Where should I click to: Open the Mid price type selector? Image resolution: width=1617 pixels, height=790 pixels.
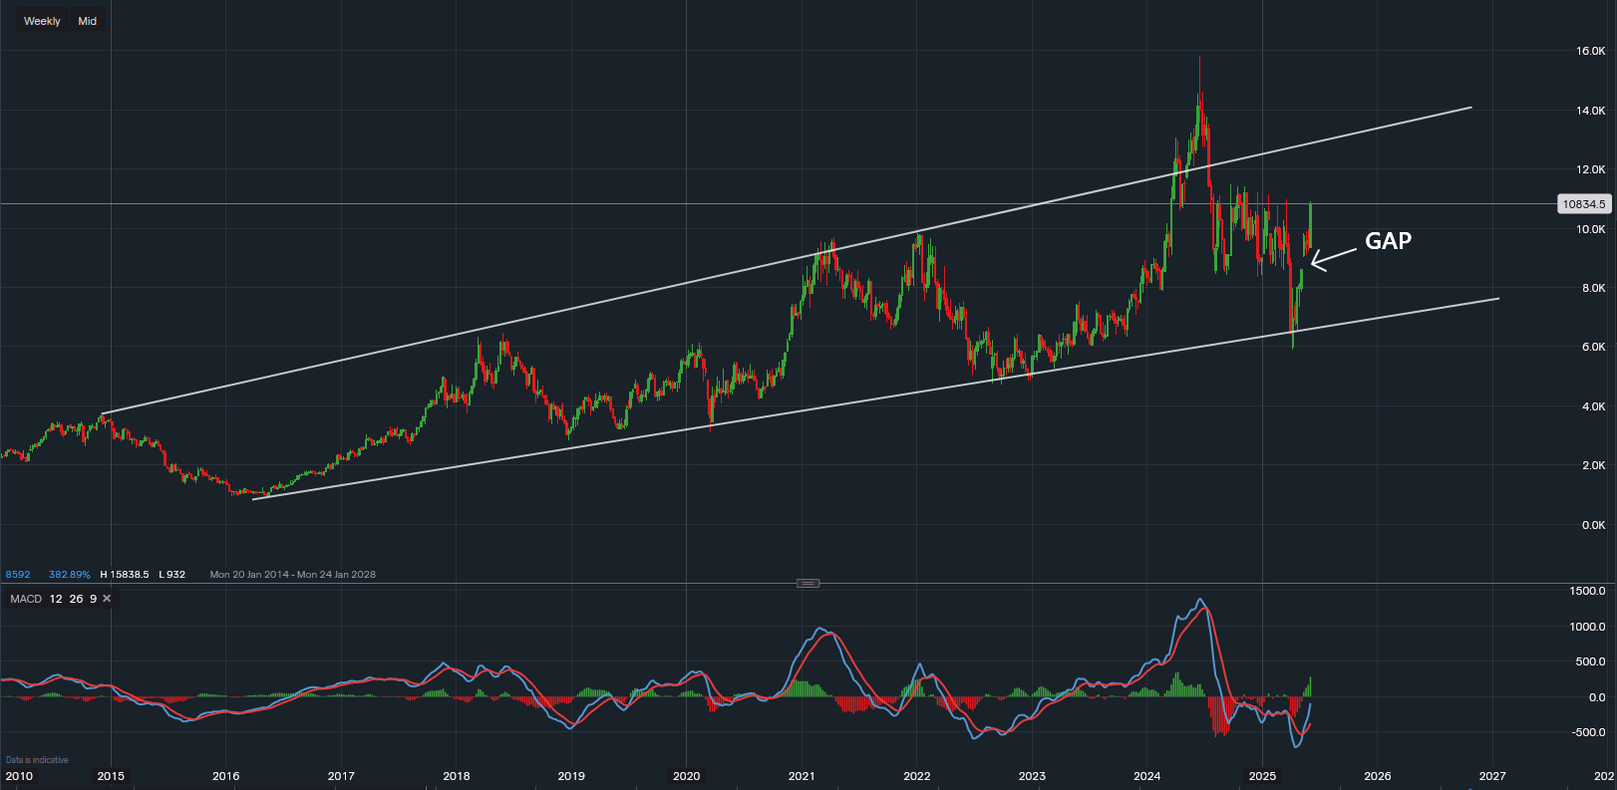pyautogui.click(x=88, y=21)
